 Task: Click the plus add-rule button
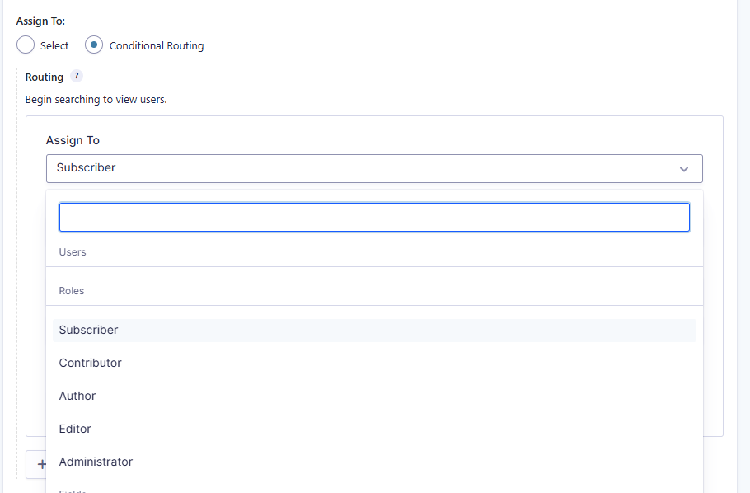[x=38, y=464]
